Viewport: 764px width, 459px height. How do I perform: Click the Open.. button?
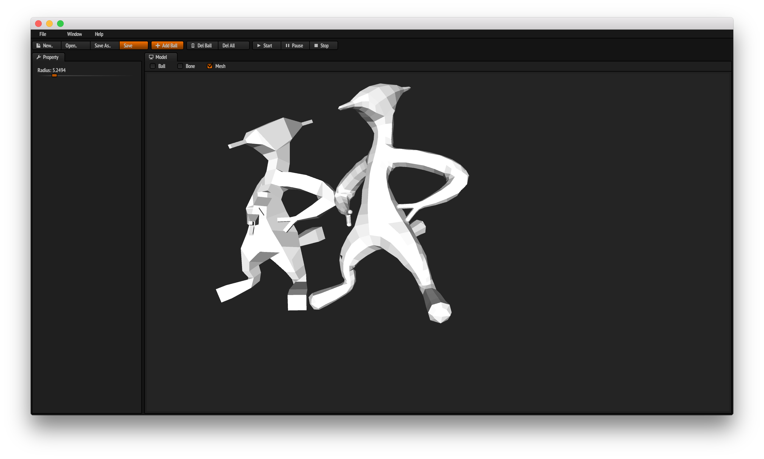71,46
